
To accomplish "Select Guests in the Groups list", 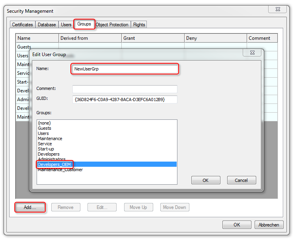I will [x=107, y=128].
